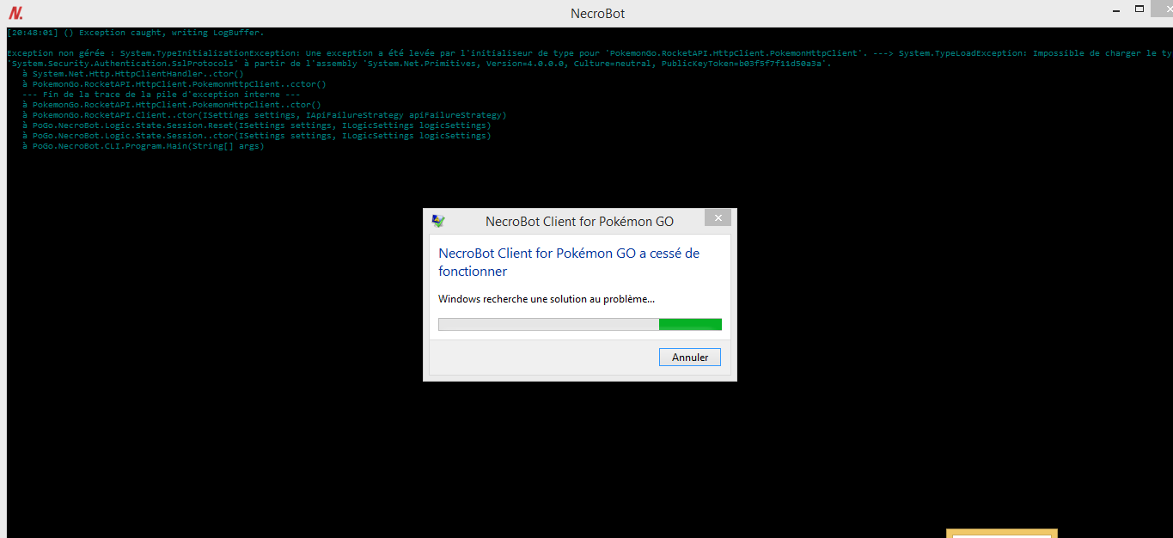Click the crash dialog's program icon
This screenshot has height=538, width=1173.
438,221
